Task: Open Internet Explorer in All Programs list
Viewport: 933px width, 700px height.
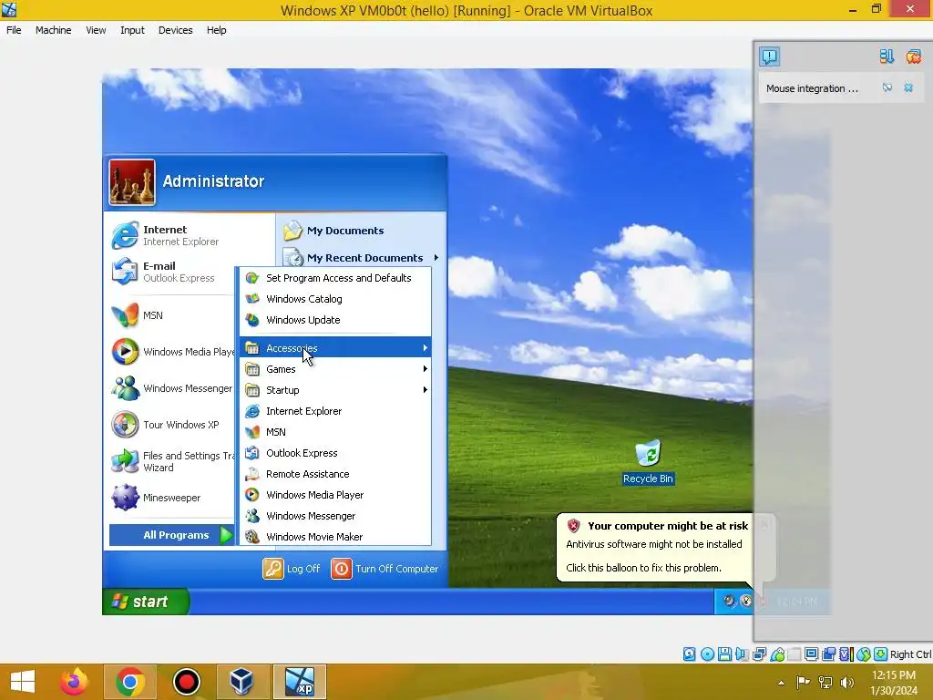Action: pyautogui.click(x=335, y=411)
